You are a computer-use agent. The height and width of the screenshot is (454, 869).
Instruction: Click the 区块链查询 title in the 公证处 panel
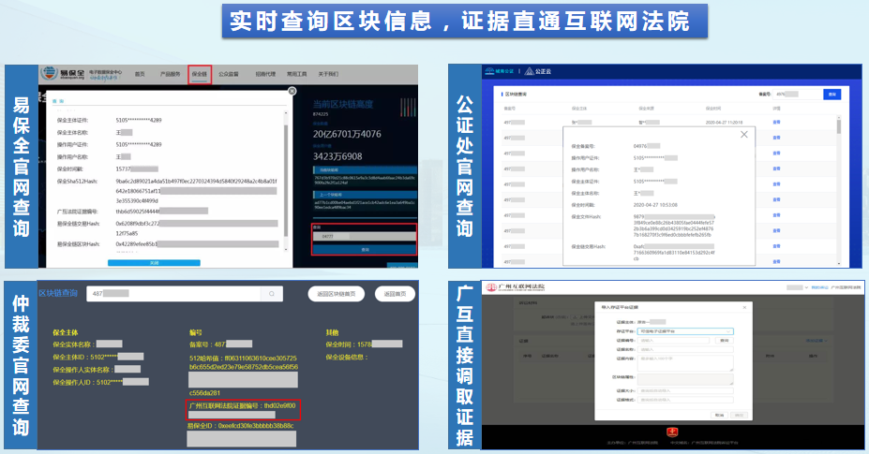(x=516, y=95)
